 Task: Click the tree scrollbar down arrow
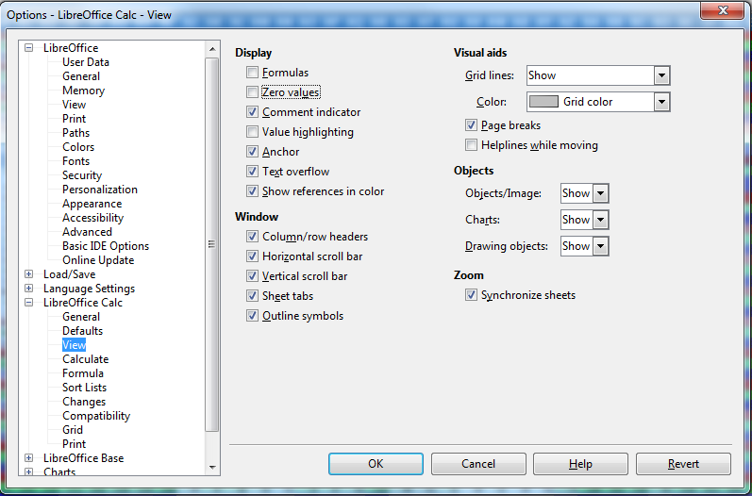coord(212,468)
